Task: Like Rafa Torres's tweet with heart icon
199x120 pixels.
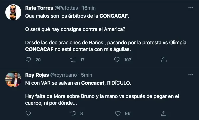Action: point(117,60)
